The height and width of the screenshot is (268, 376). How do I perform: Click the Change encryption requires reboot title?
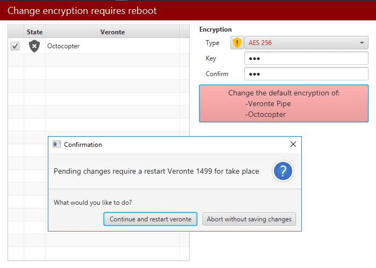click(x=82, y=11)
